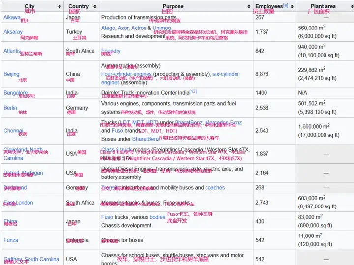Select the City column header
354x265 pixels.
[29, 6]
